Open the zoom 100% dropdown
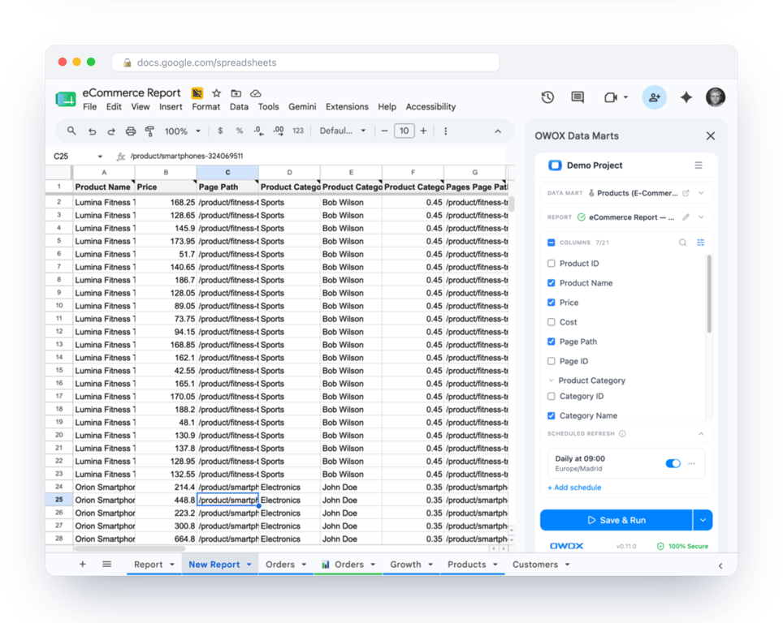This screenshot has width=783, height=623. [183, 131]
